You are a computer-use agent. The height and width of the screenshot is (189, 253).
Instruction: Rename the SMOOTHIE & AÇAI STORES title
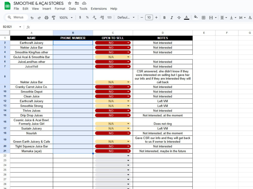38,3
